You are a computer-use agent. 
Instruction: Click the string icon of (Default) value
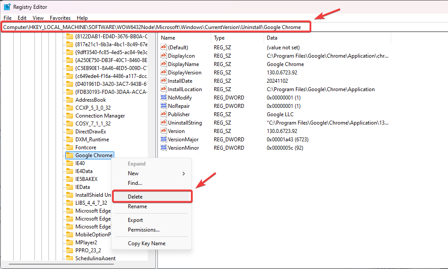tap(164, 47)
